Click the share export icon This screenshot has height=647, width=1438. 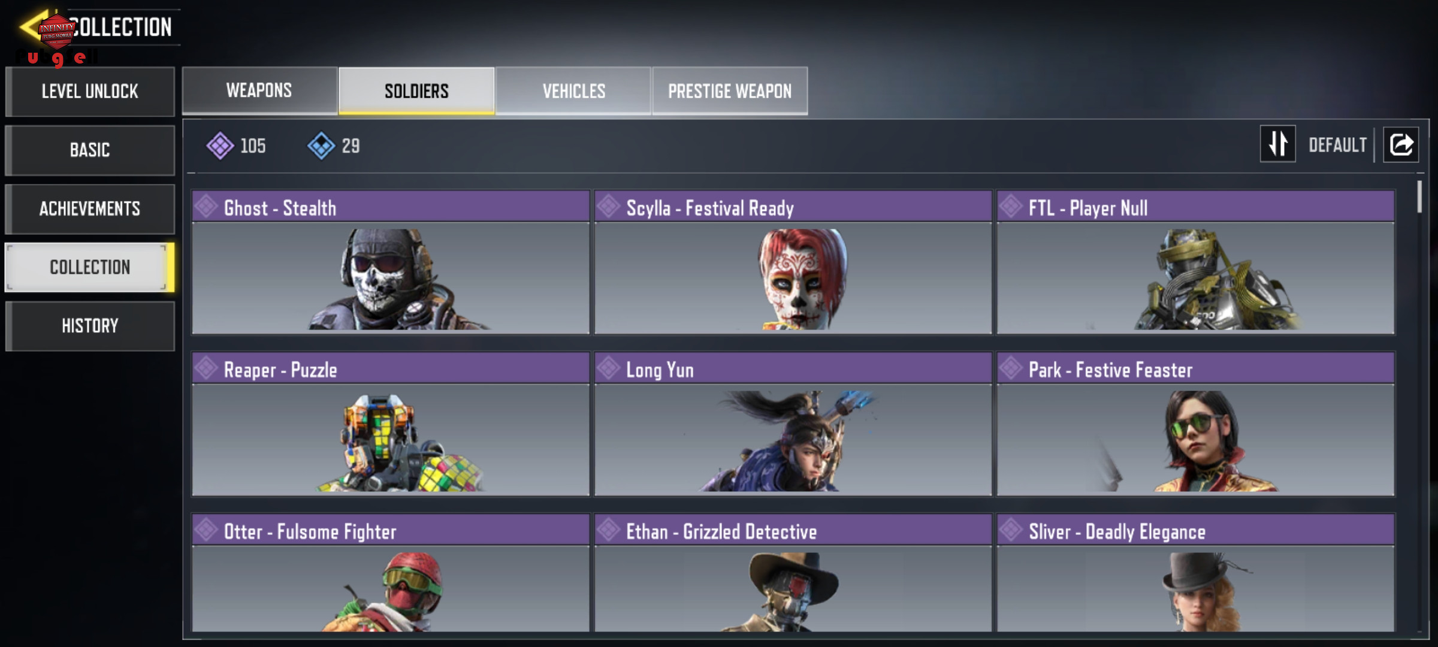(1401, 144)
